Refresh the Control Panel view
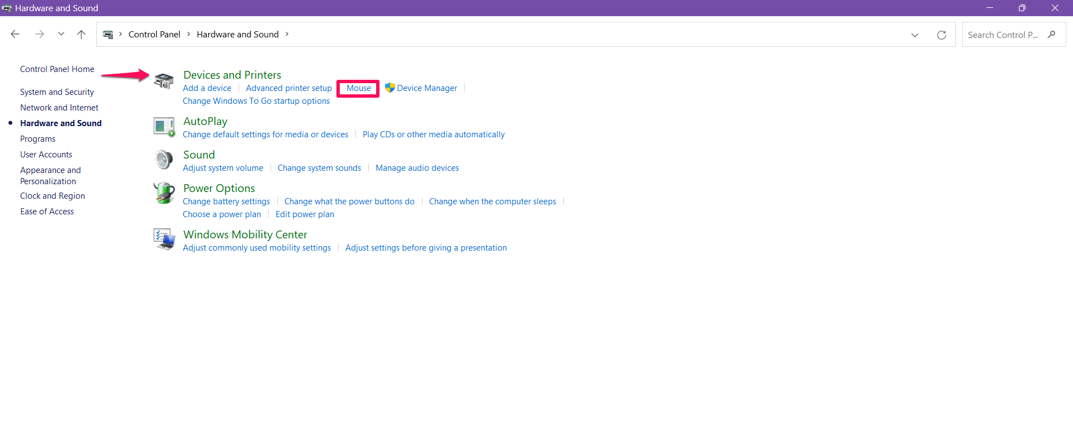This screenshot has width=1073, height=427. click(942, 35)
